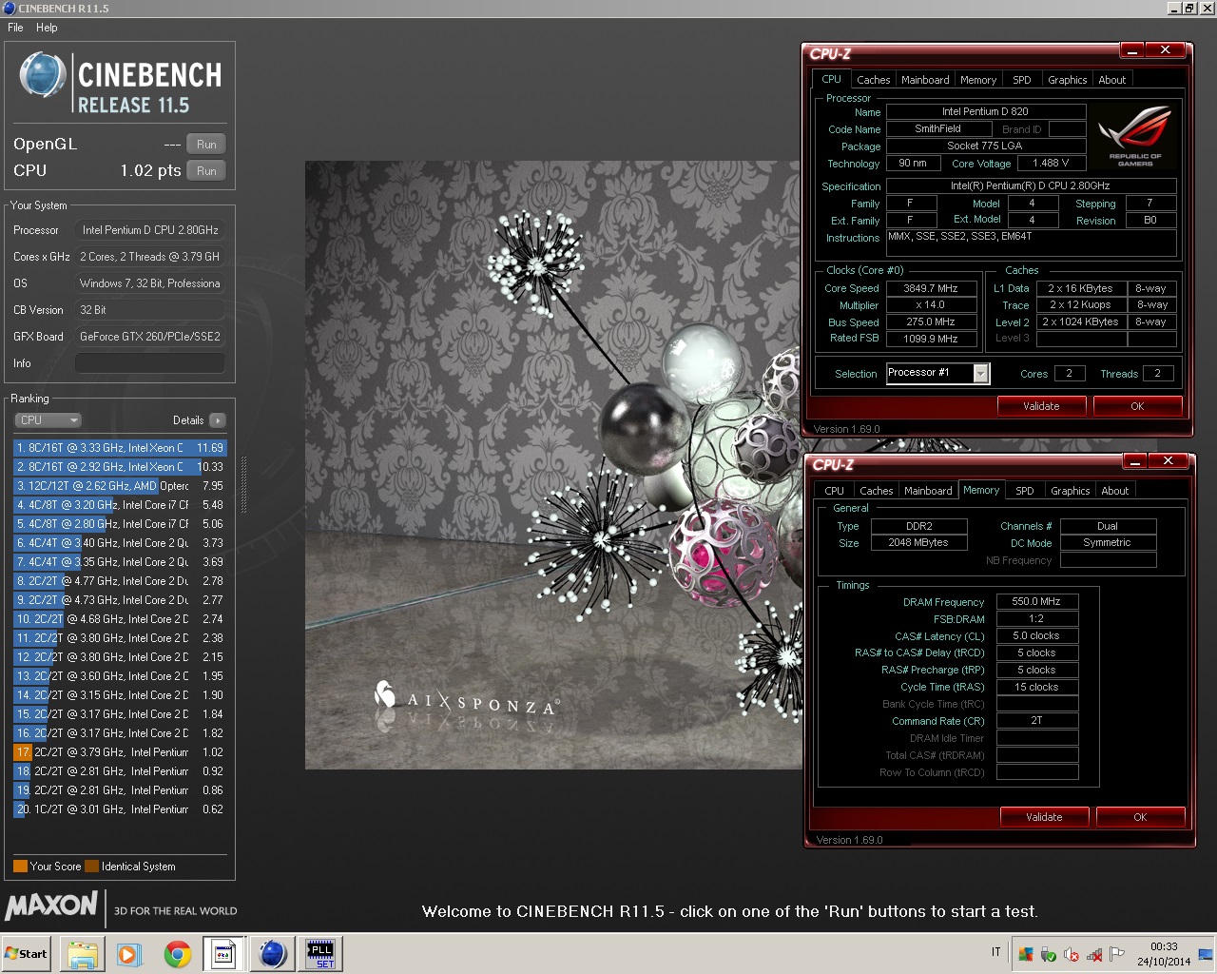The width and height of the screenshot is (1217, 974).
Task: Switch to the document-window taskbar item
Action: [x=223, y=953]
